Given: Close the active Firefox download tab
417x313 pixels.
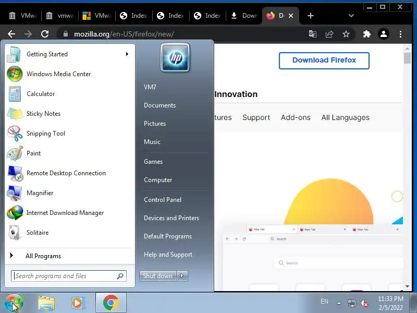Looking at the screenshot, I should (291, 16).
